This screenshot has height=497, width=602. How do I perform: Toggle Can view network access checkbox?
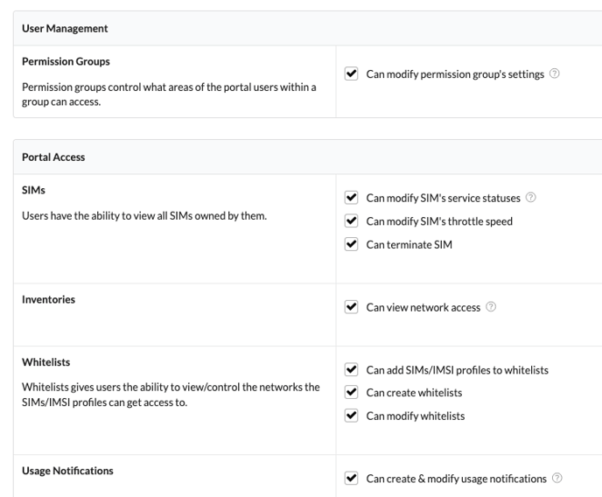pyautogui.click(x=352, y=307)
